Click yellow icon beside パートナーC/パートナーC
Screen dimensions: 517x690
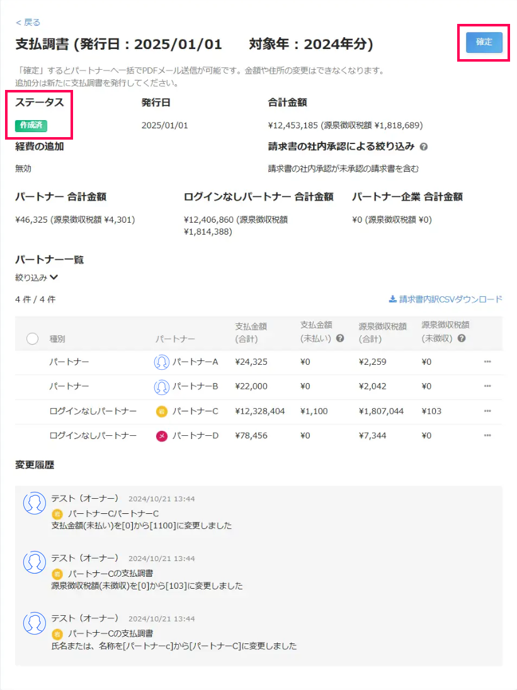[57, 513]
